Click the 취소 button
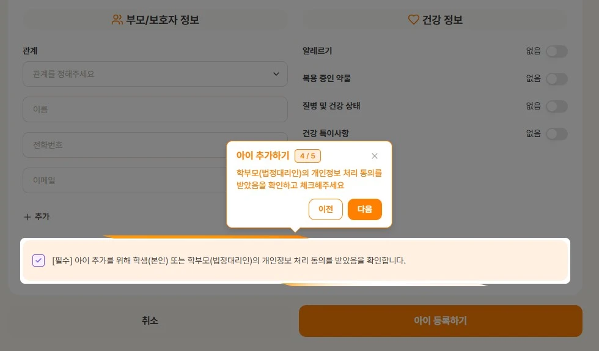 (150, 320)
